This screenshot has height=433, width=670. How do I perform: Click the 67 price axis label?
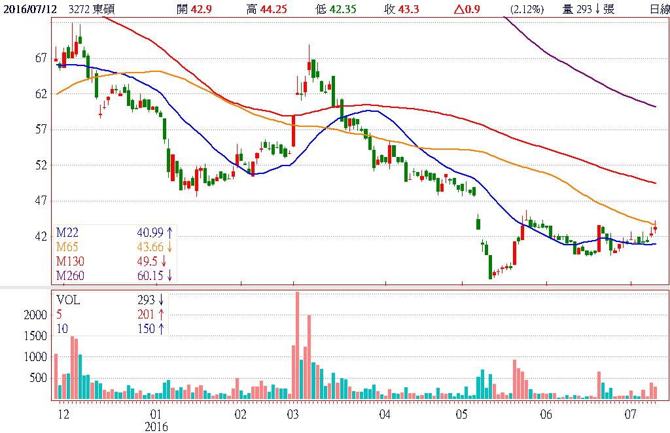[41, 58]
